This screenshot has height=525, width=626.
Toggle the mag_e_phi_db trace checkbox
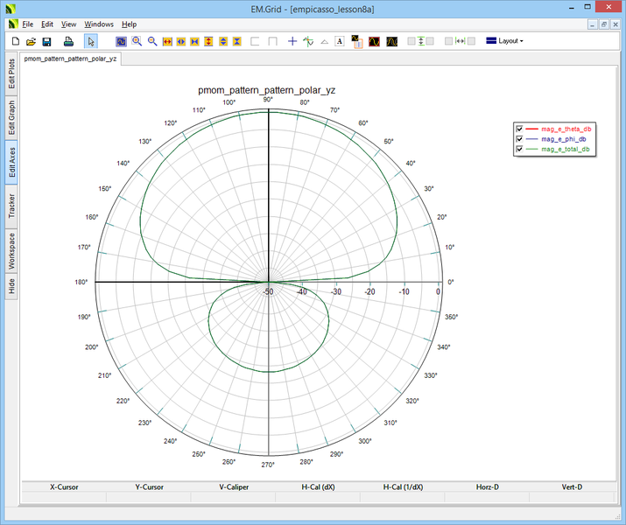click(520, 139)
